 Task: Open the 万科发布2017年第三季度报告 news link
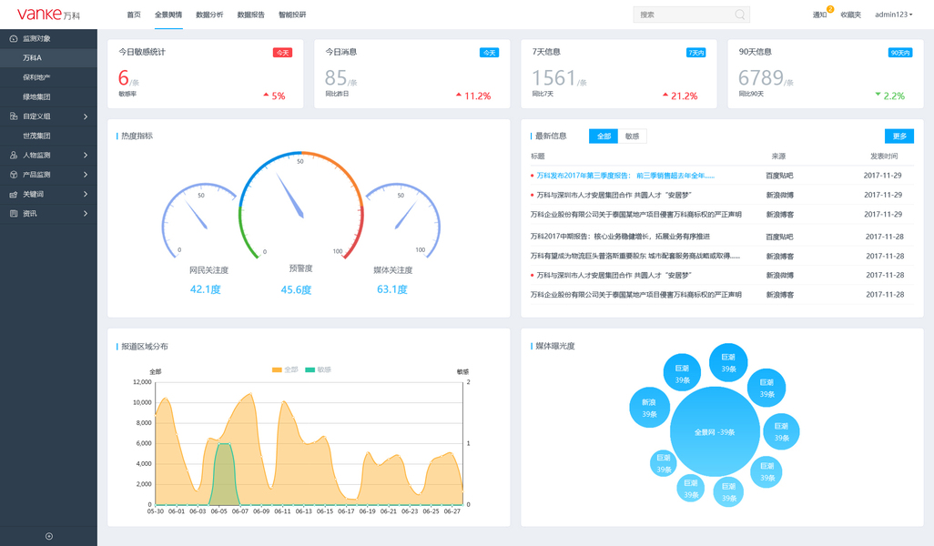[x=625, y=176]
